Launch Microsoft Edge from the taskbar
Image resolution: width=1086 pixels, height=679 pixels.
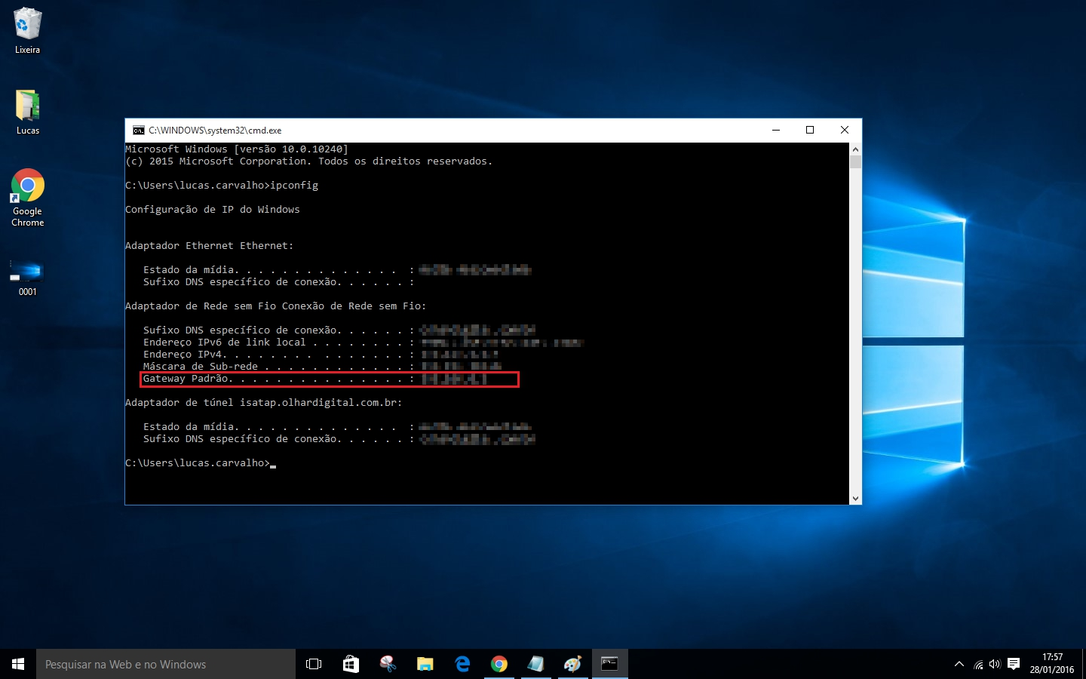click(x=462, y=664)
